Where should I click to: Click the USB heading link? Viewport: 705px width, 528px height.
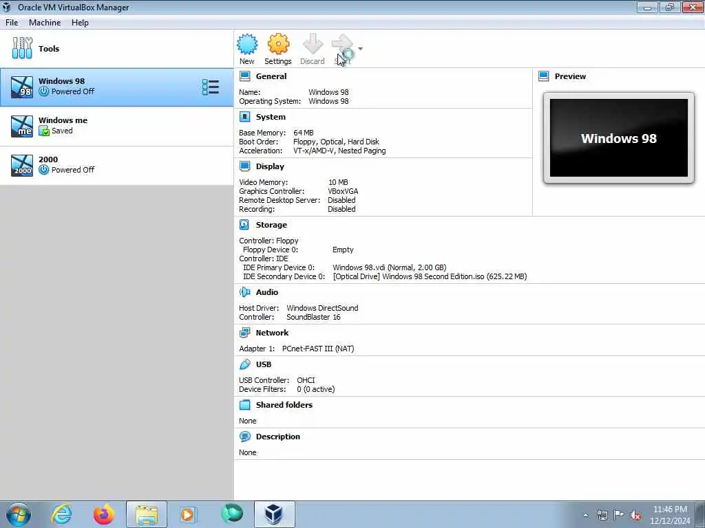click(x=264, y=364)
